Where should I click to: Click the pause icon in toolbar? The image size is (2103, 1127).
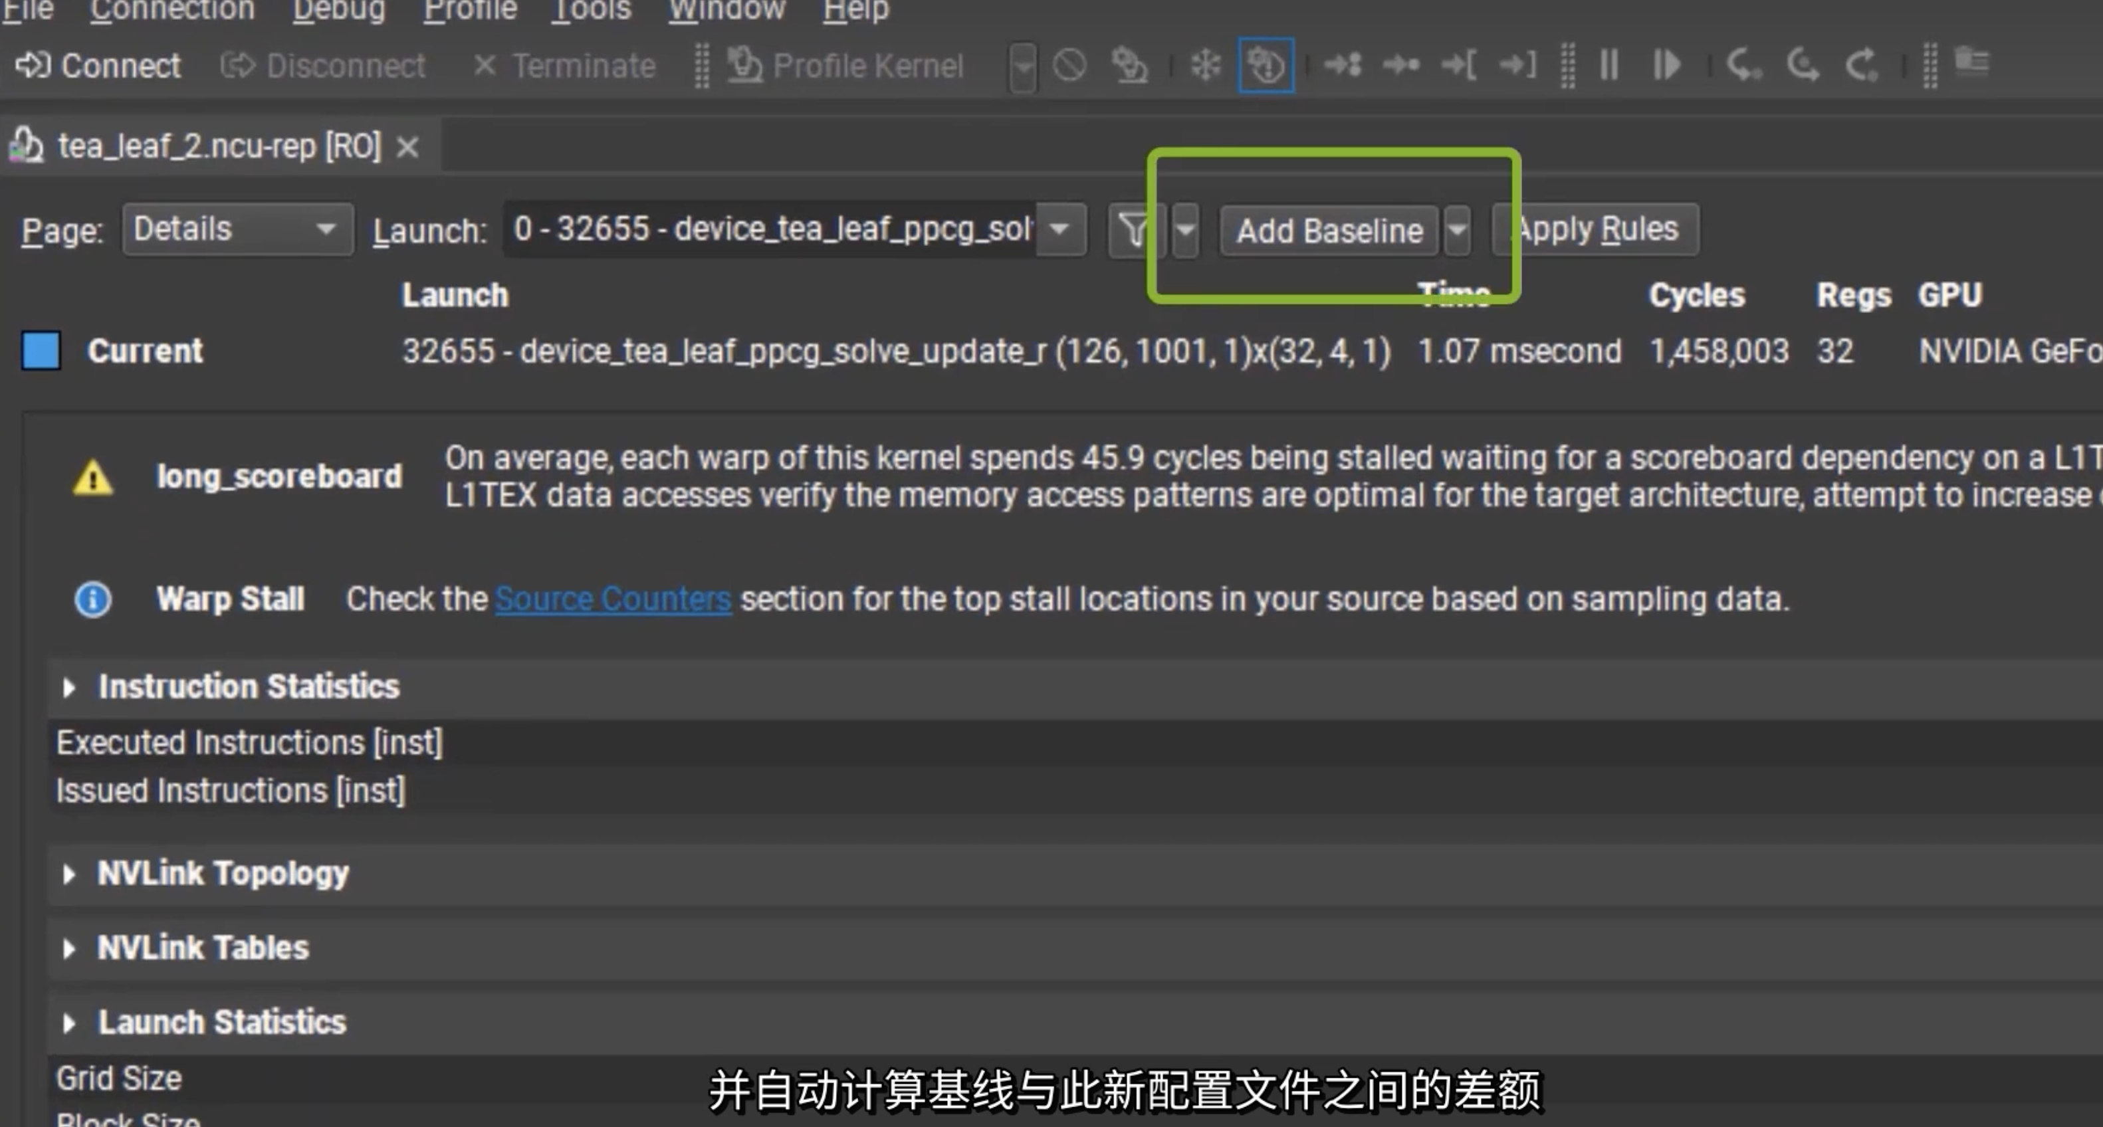[x=1609, y=65]
